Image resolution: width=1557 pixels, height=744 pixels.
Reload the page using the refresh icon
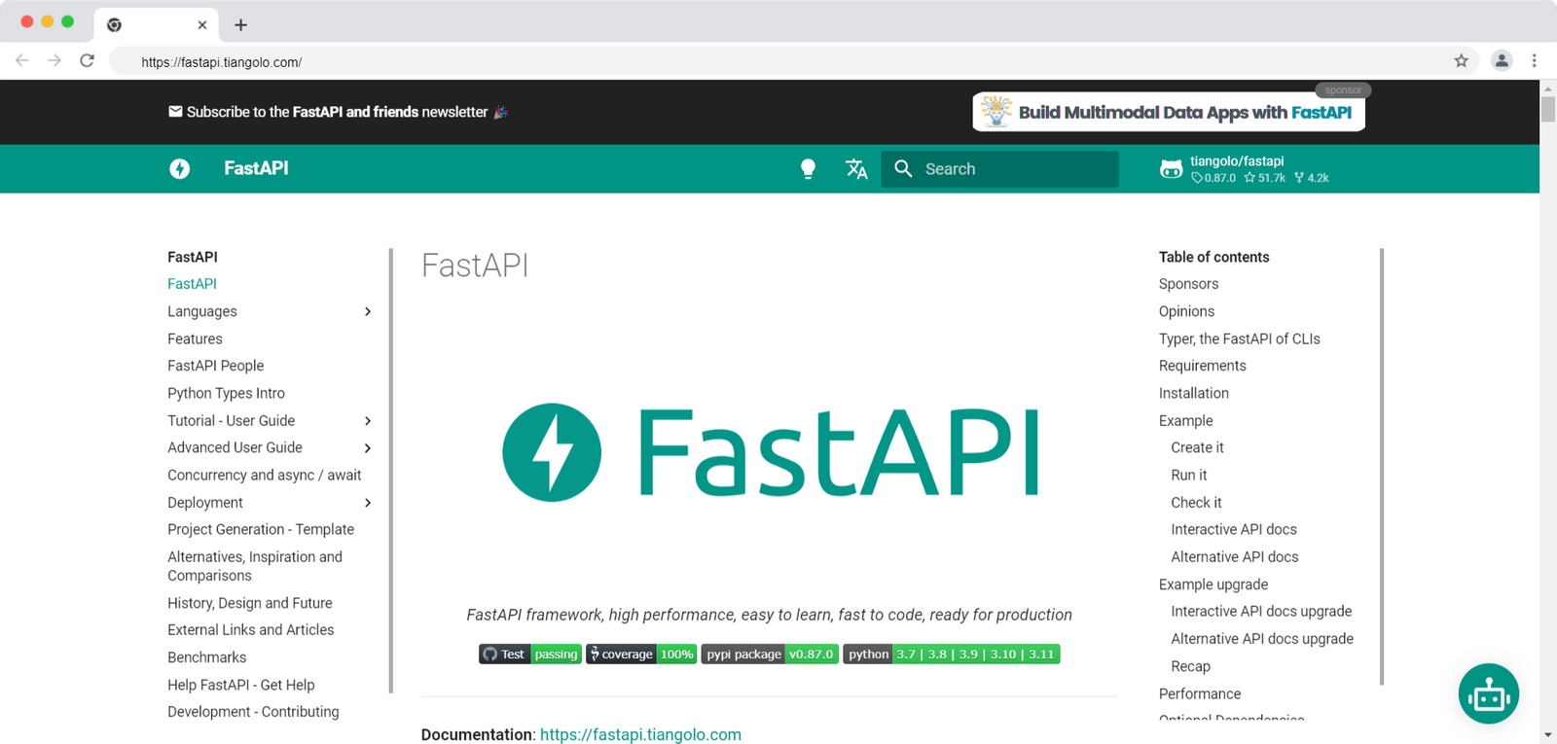click(88, 61)
